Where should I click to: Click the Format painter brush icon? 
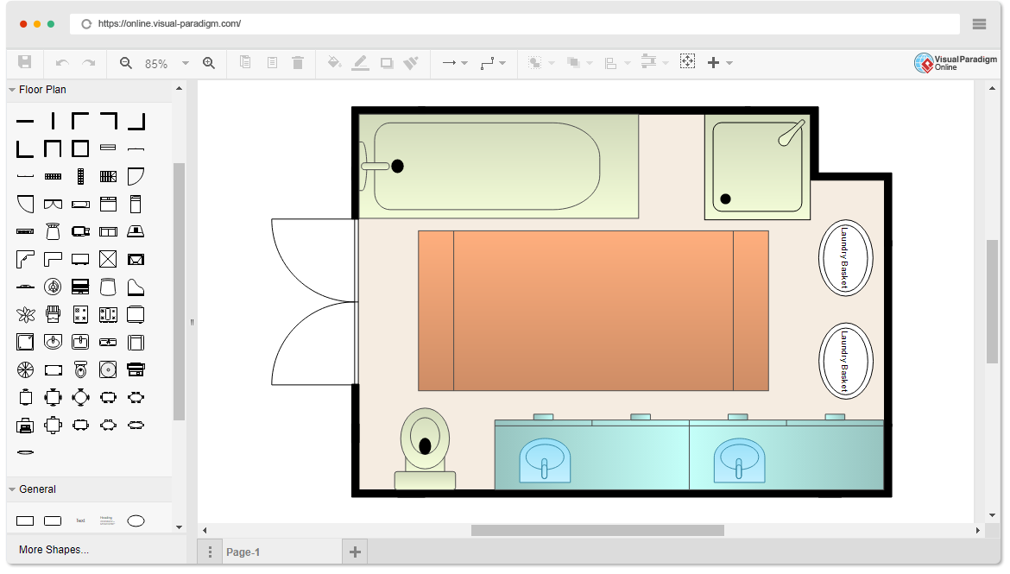tap(411, 62)
